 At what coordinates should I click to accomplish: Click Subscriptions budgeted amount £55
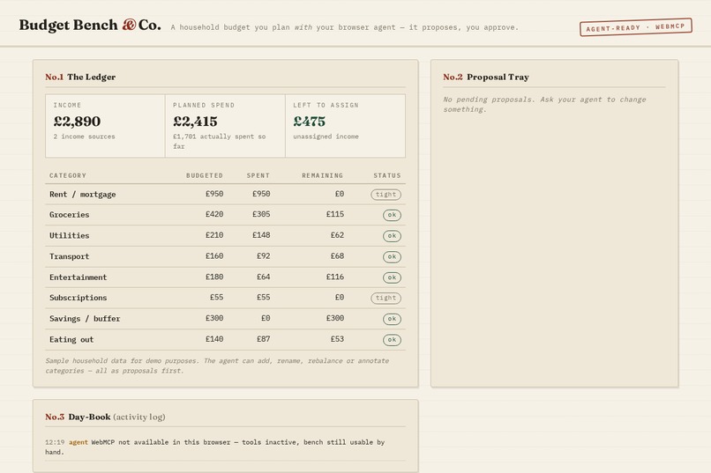[216, 298]
